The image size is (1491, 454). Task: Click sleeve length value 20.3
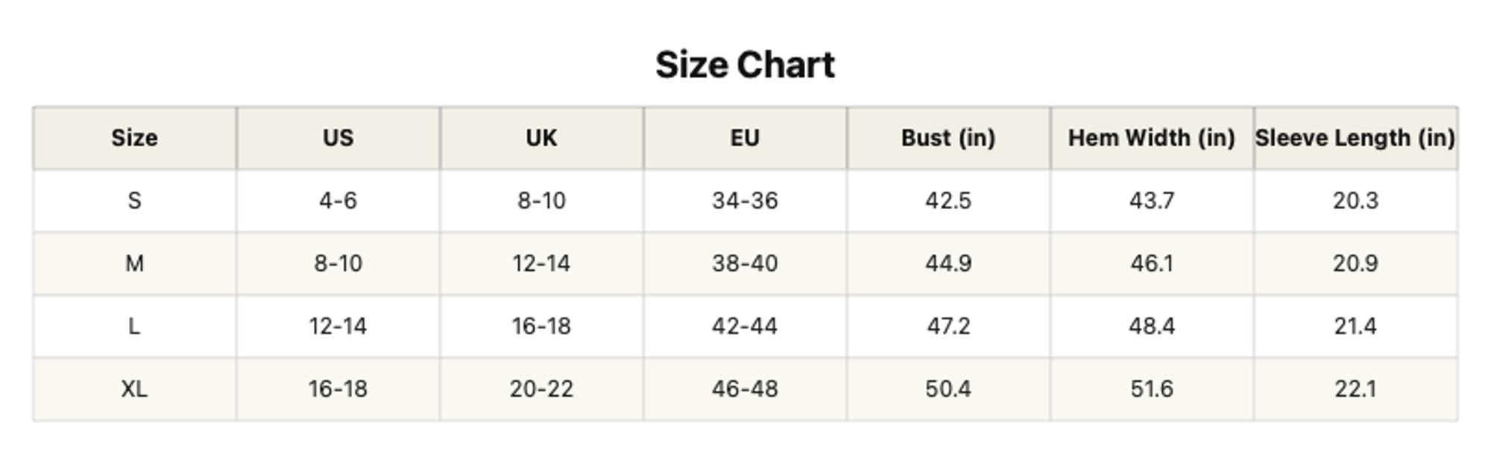(x=1355, y=201)
